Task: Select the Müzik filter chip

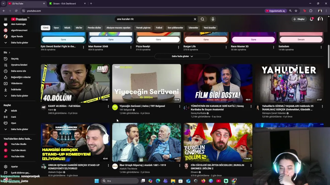Action: coord(67,28)
